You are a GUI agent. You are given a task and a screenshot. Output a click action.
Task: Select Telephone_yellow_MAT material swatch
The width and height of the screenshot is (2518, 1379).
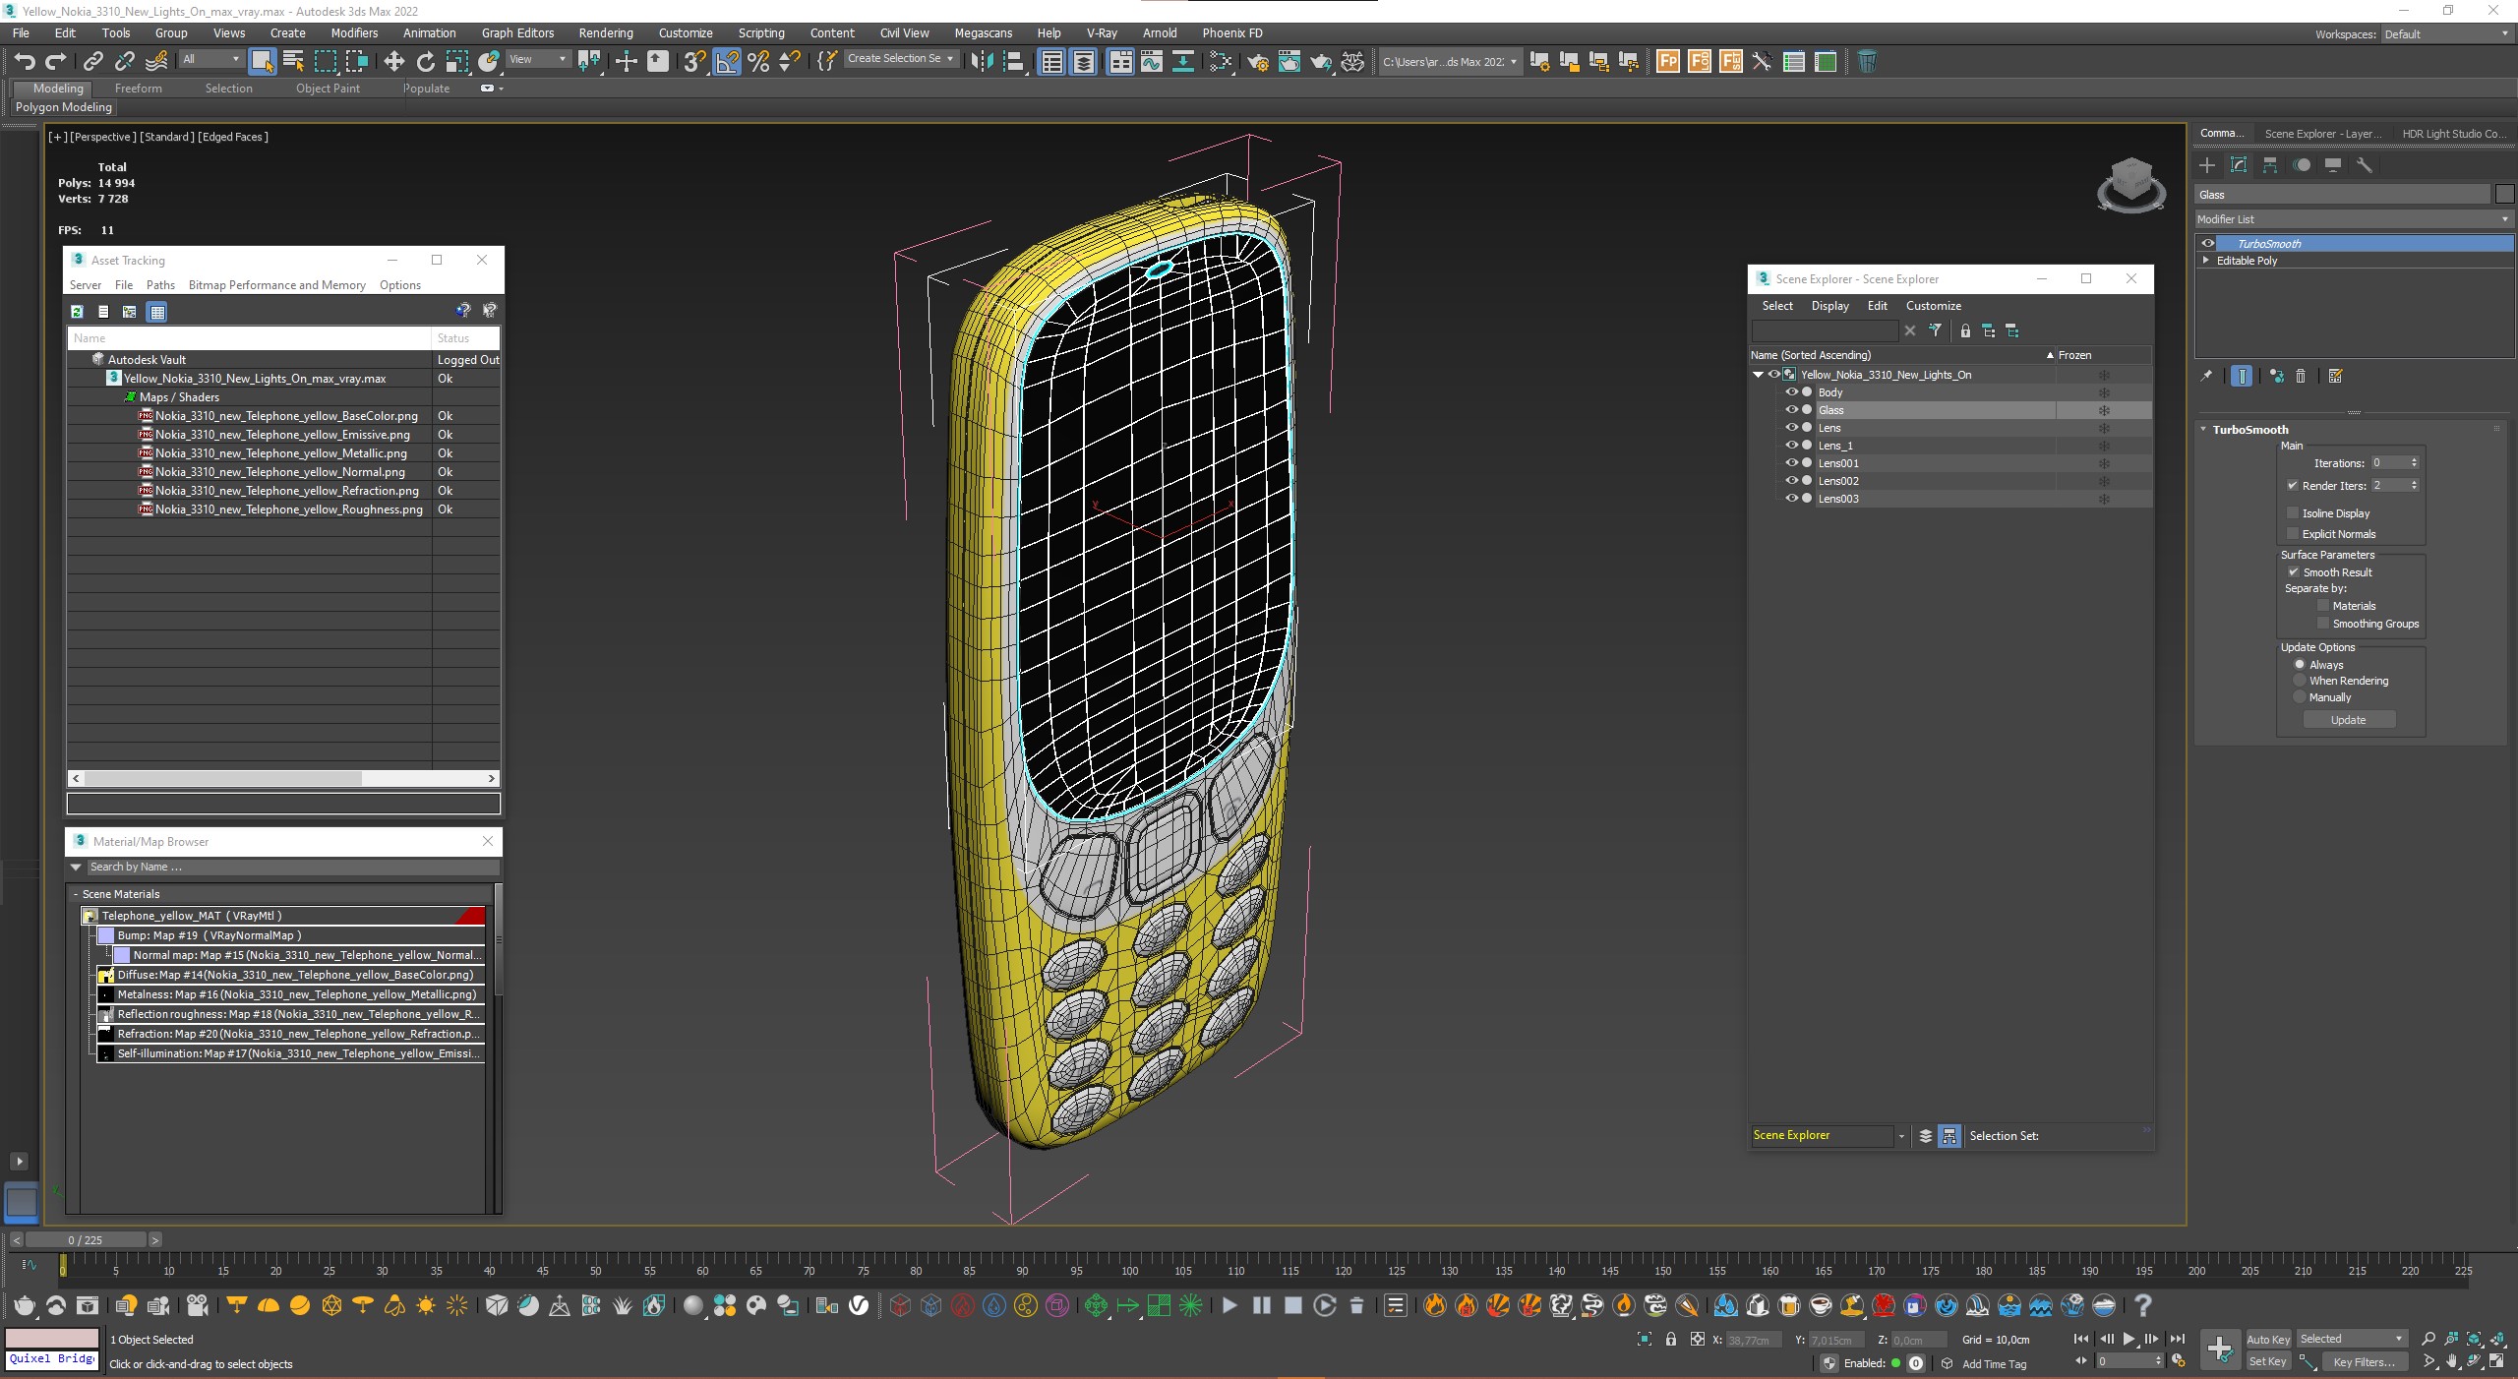[x=90, y=916]
